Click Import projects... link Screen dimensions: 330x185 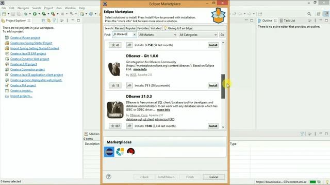tap(21, 96)
